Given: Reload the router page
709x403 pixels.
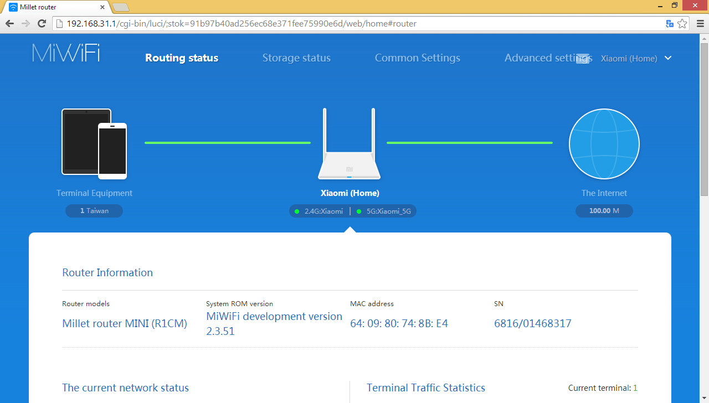Looking at the screenshot, I should (42, 24).
